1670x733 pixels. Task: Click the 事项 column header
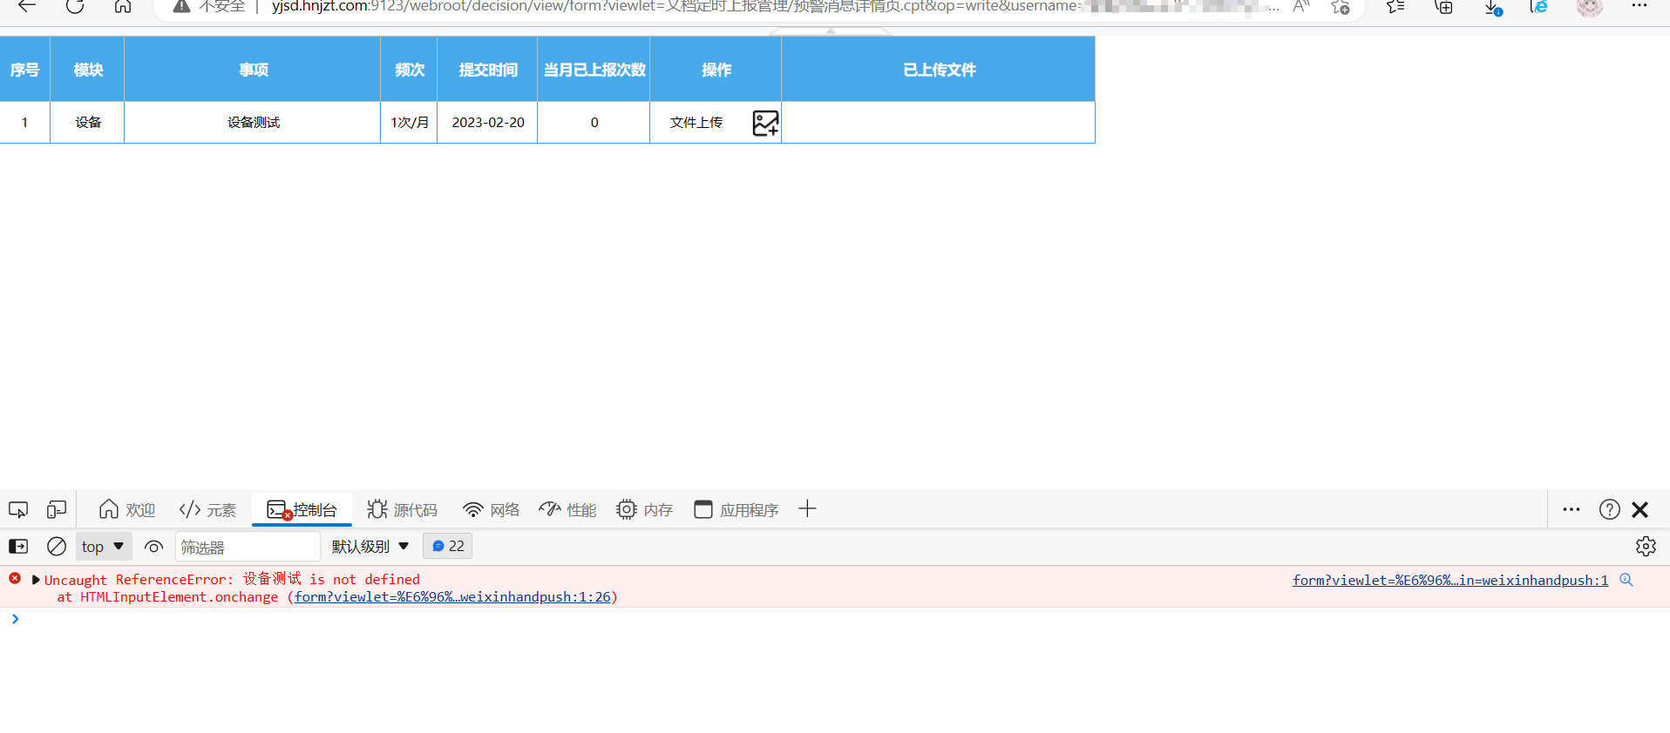[253, 70]
